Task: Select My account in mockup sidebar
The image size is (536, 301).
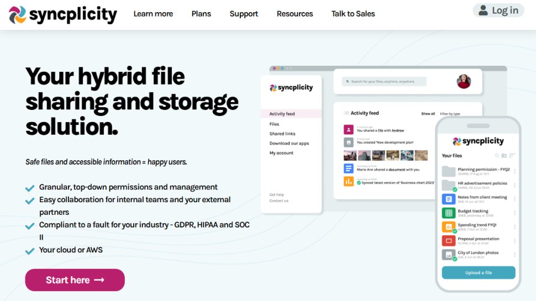Action: tap(281, 153)
